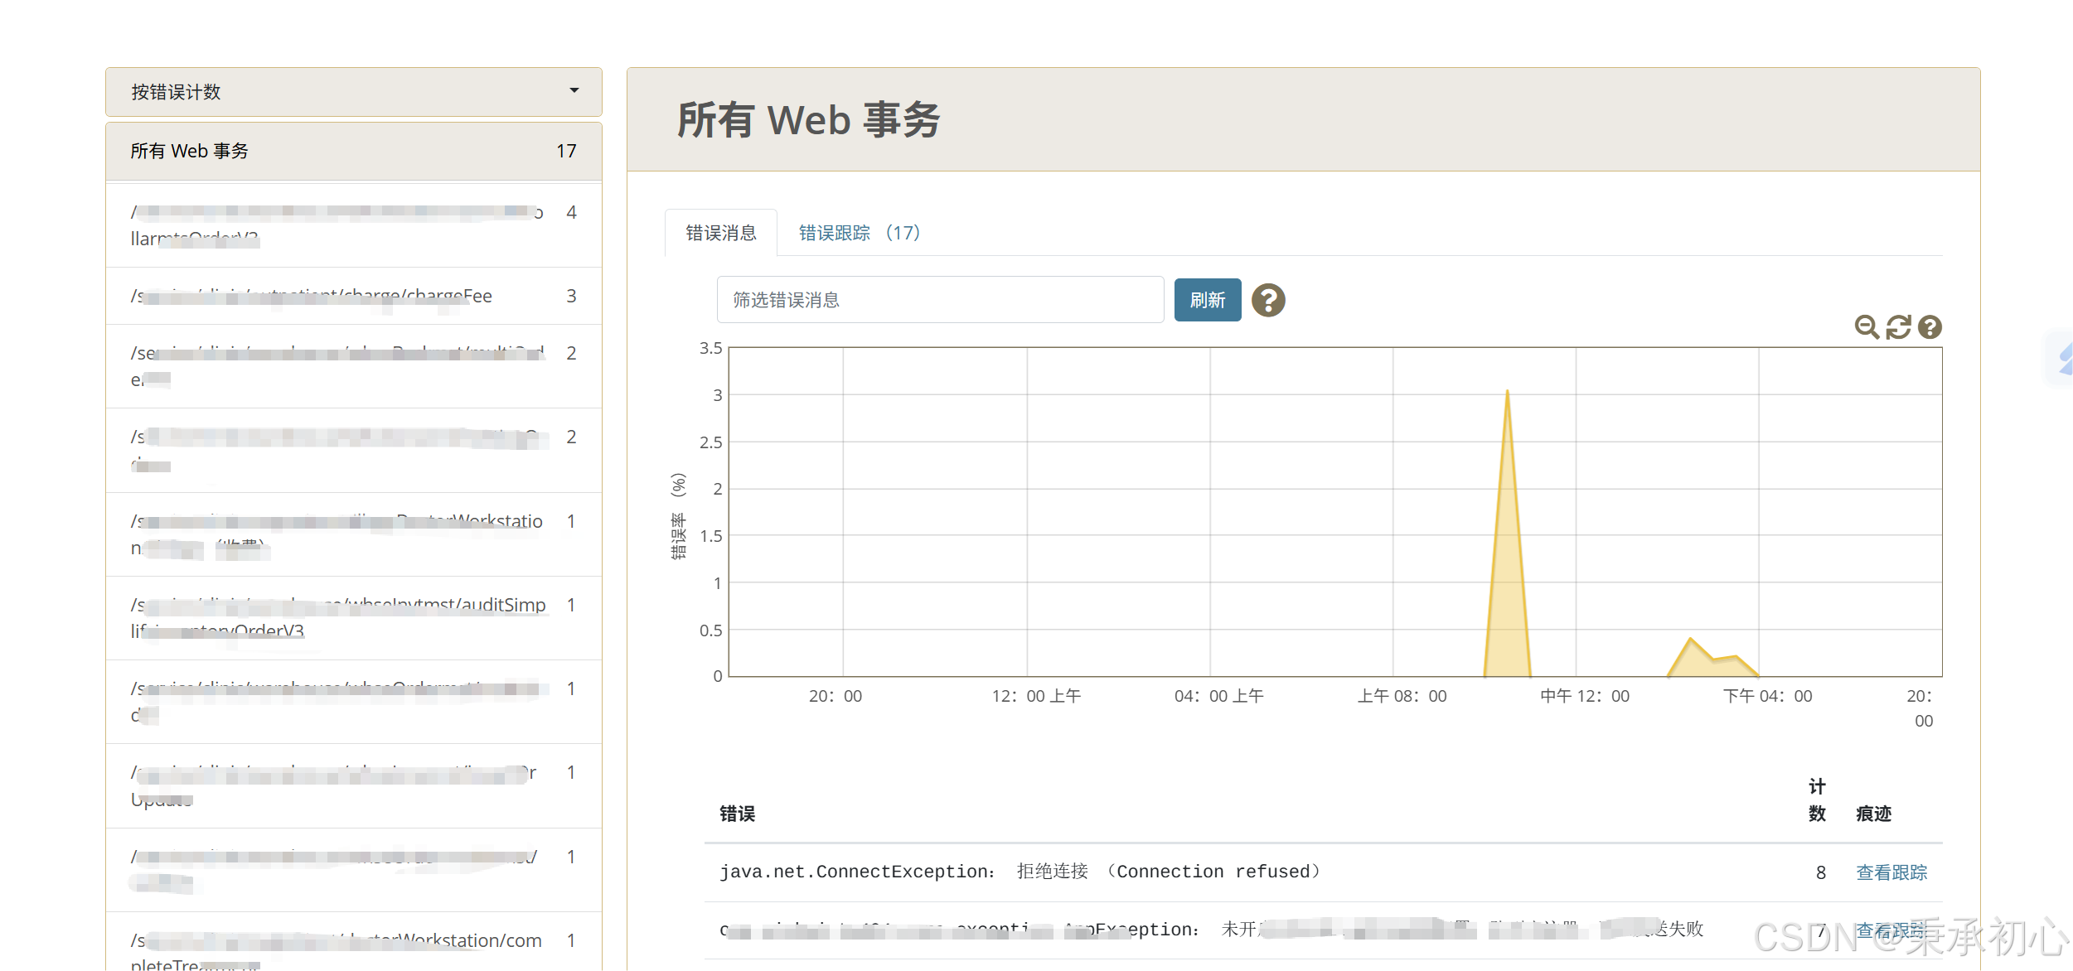The width and height of the screenshot is (2073, 971).
Task: Select the chargeFee transaction with 3 errors
Action: (x=353, y=296)
